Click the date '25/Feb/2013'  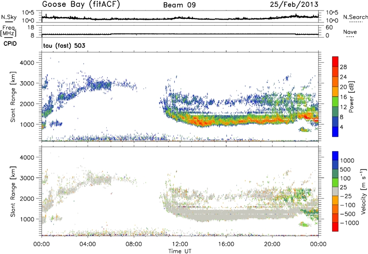(x=294, y=5)
